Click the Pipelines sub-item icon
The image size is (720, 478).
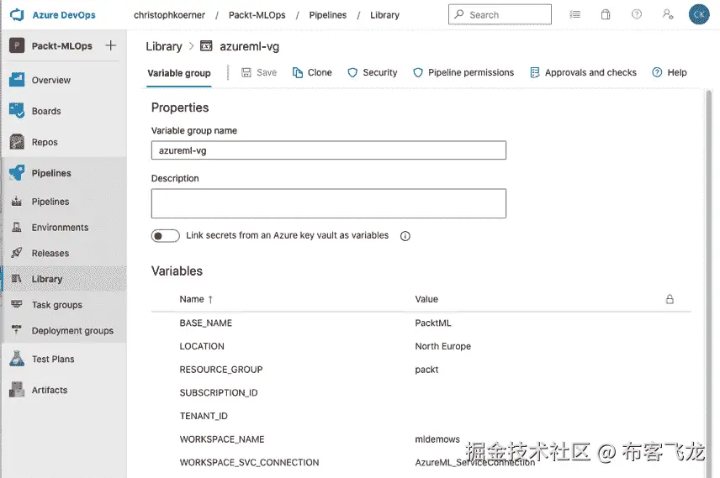point(17,202)
